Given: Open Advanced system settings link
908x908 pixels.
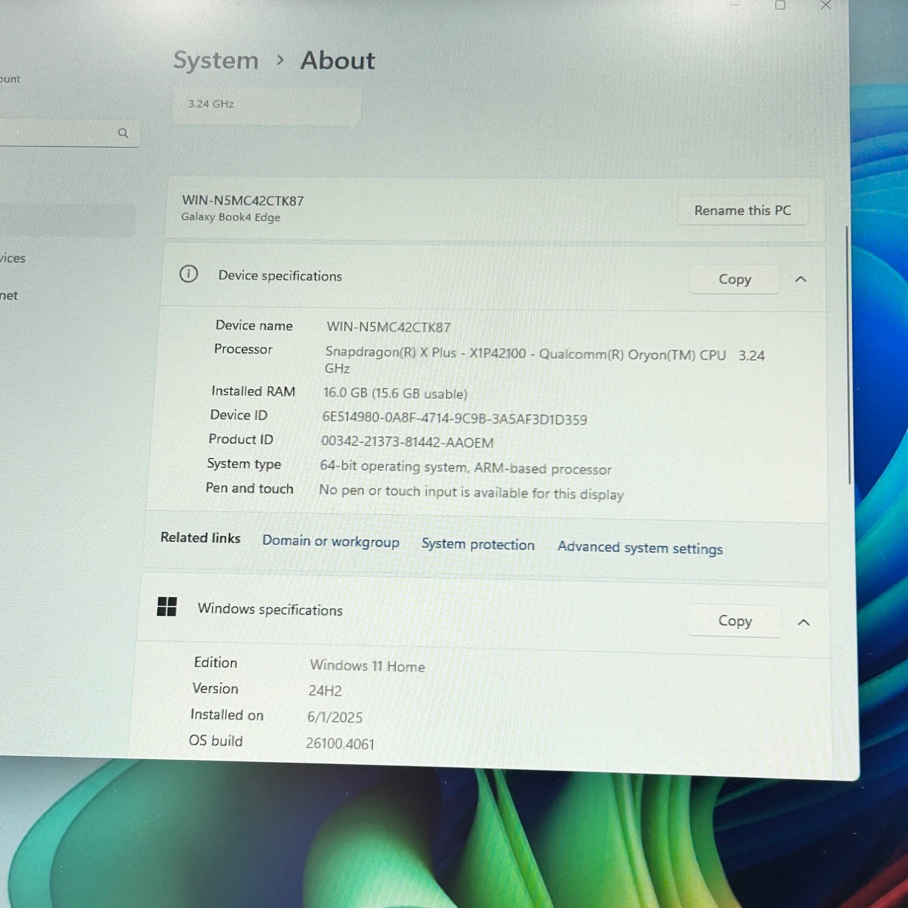Looking at the screenshot, I should pos(640,548).
